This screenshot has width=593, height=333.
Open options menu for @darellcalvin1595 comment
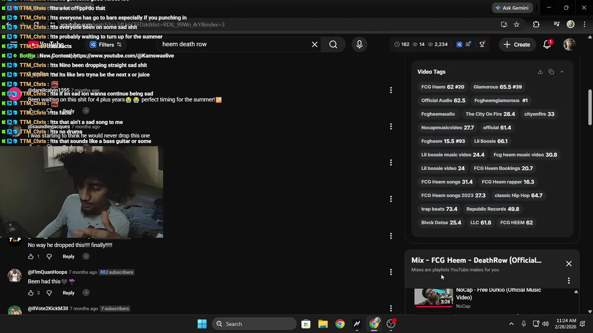tap(391, 90)
